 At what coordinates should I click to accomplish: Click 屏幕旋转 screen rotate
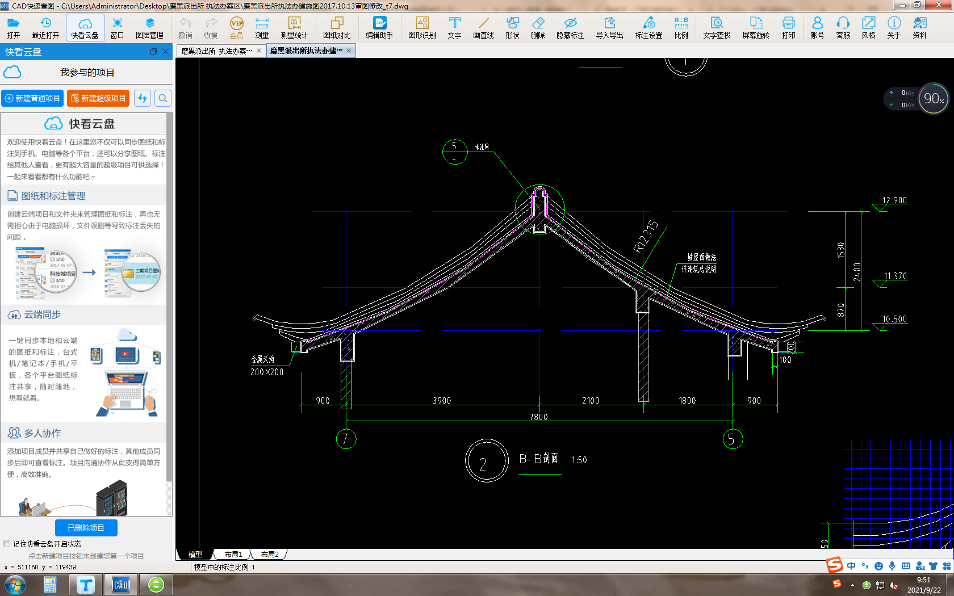pyautogui.click(x=756, y=27)
